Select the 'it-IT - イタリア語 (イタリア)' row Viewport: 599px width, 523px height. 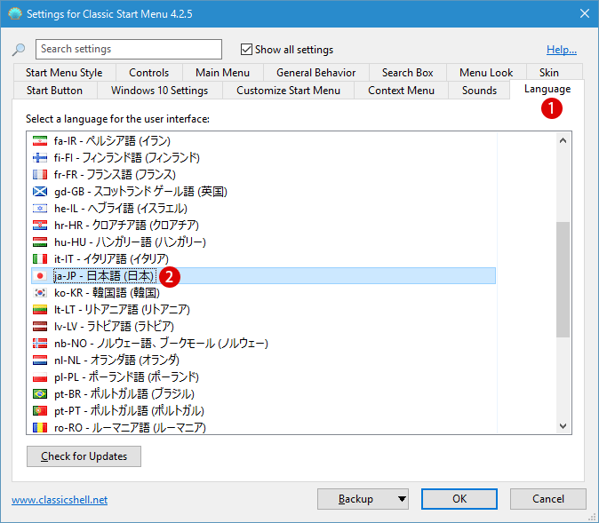[x=263, y=258]
